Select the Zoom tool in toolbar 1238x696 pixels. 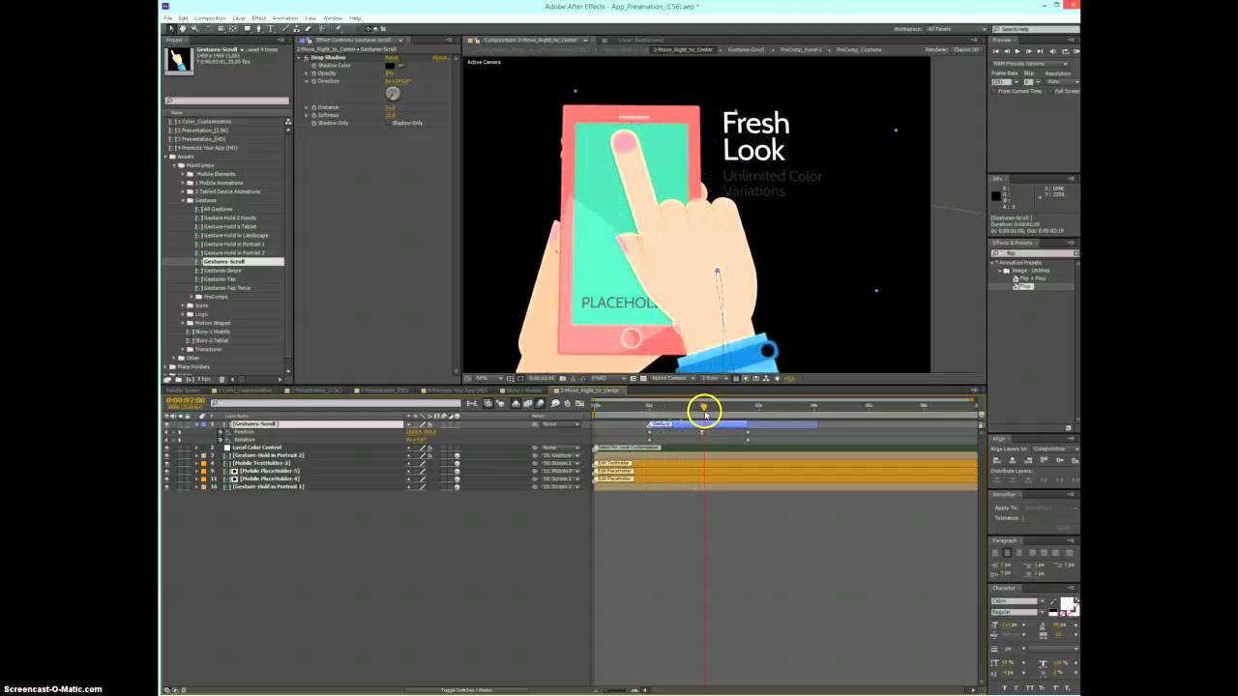point(194,28)
